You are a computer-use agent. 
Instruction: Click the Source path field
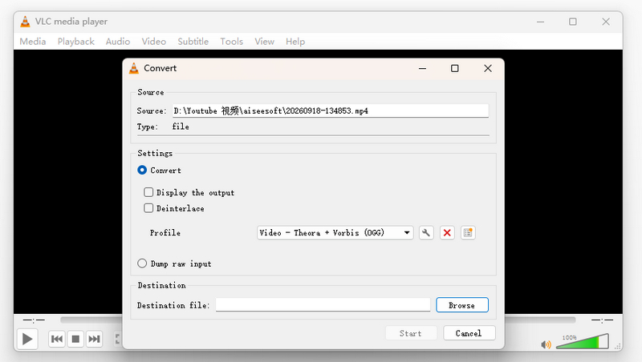(331, 111)
